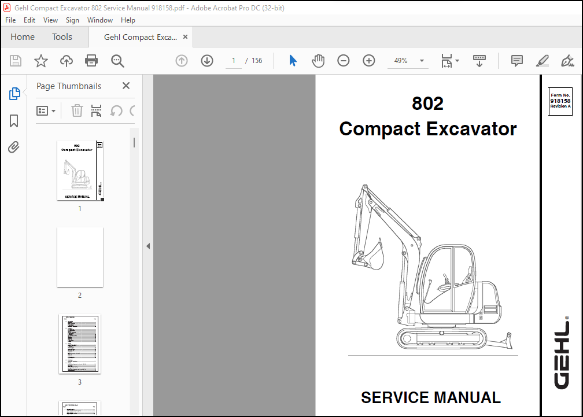The height and width of the screenshot is (417, 583).
Task: Select blank page 2 thumbnail
Action: click(80, 257)
